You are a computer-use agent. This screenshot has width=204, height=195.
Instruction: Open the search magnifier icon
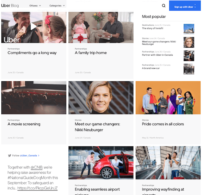coord(163,5)
